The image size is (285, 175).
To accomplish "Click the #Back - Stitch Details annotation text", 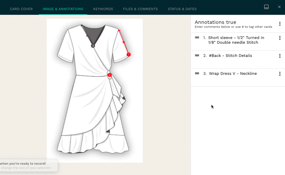I will pyautogui.click(x=230, y=56).
